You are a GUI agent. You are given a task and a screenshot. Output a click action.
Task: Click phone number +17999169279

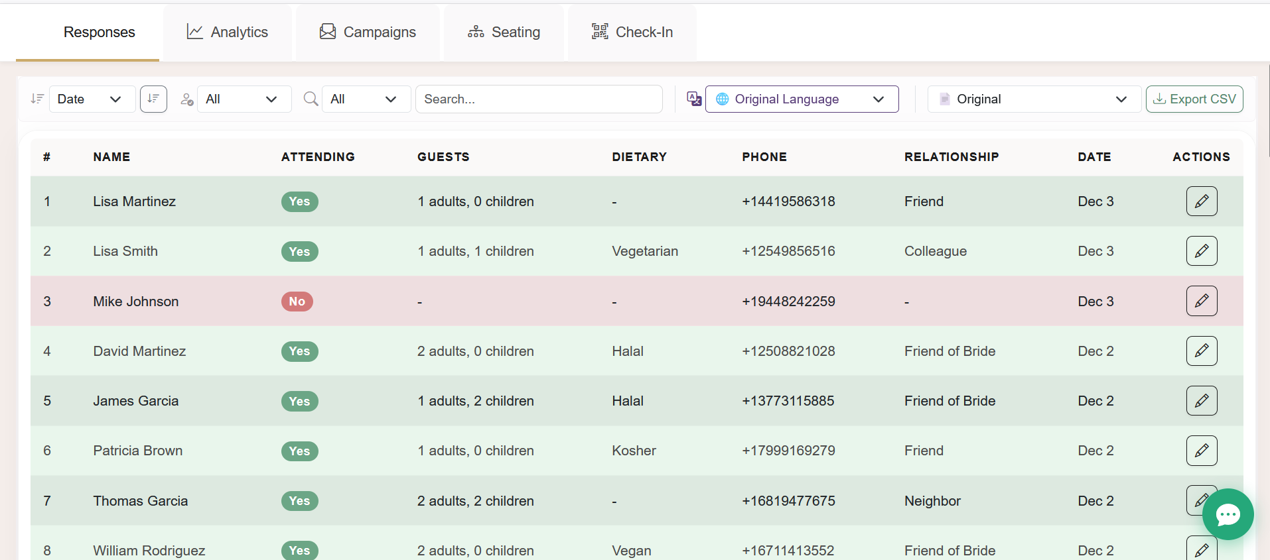click(788, 451)
